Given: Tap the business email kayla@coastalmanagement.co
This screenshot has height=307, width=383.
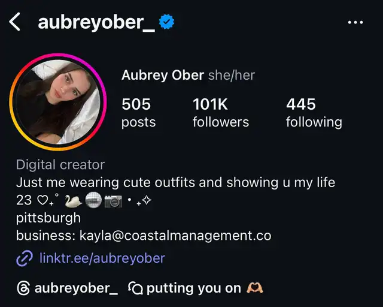Looking at the screenshot, I should [175, 236].
